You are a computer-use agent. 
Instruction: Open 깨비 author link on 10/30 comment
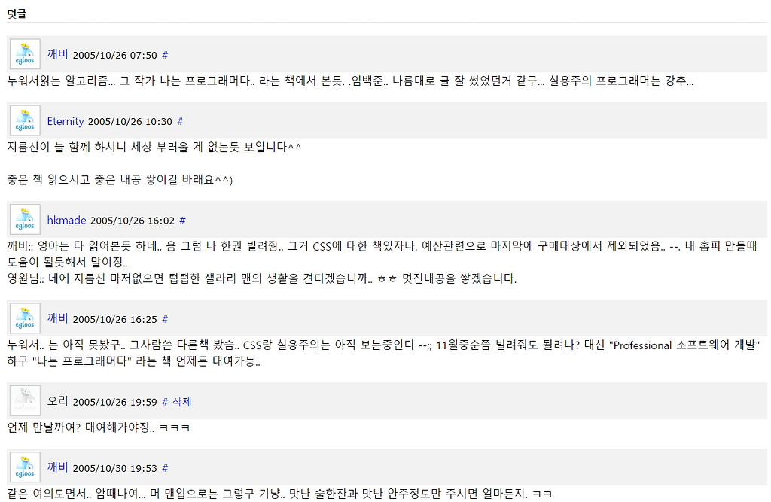(x=57, y=467)
